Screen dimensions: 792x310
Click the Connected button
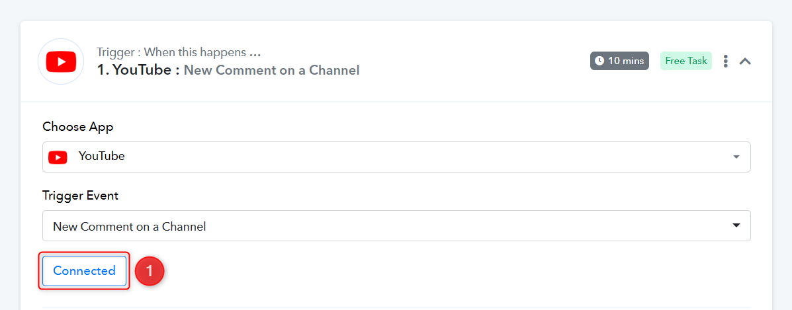84,271
